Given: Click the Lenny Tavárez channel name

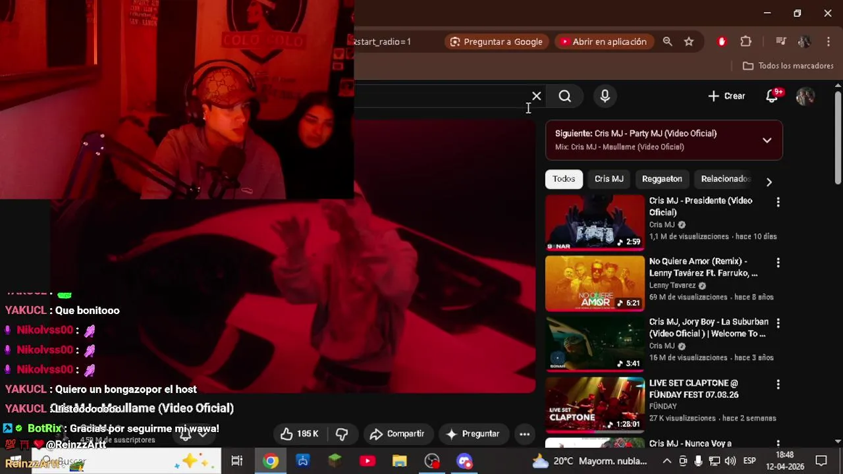Looking at the screenshot, I should (x=672, y=286).
